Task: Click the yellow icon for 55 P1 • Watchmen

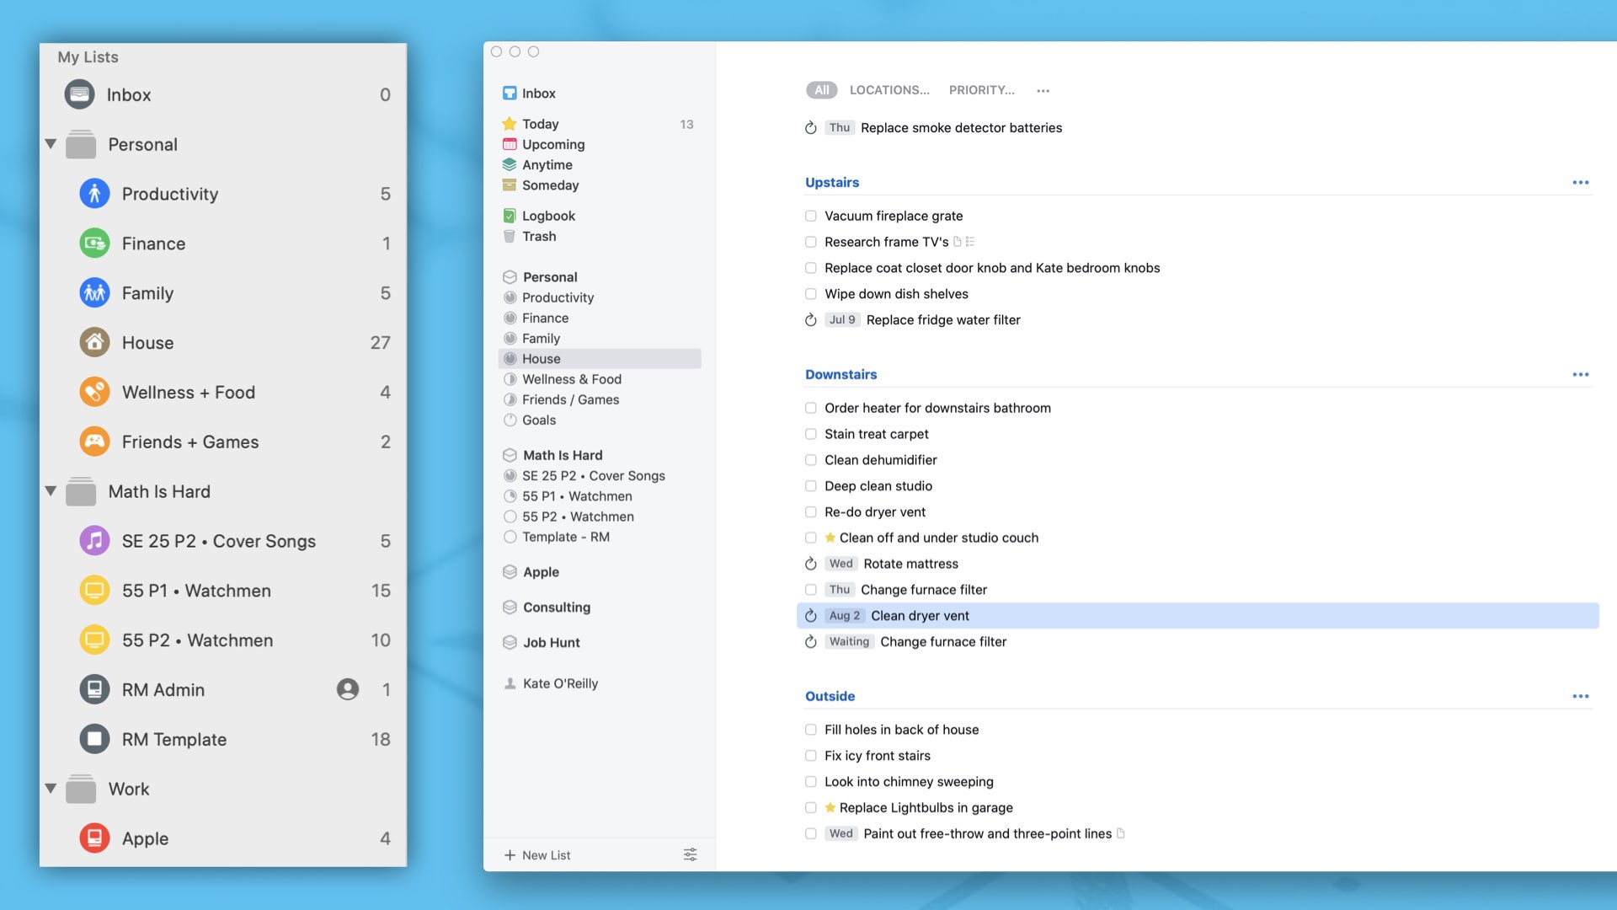Action: pyautogui.click(x=94, y=591)
